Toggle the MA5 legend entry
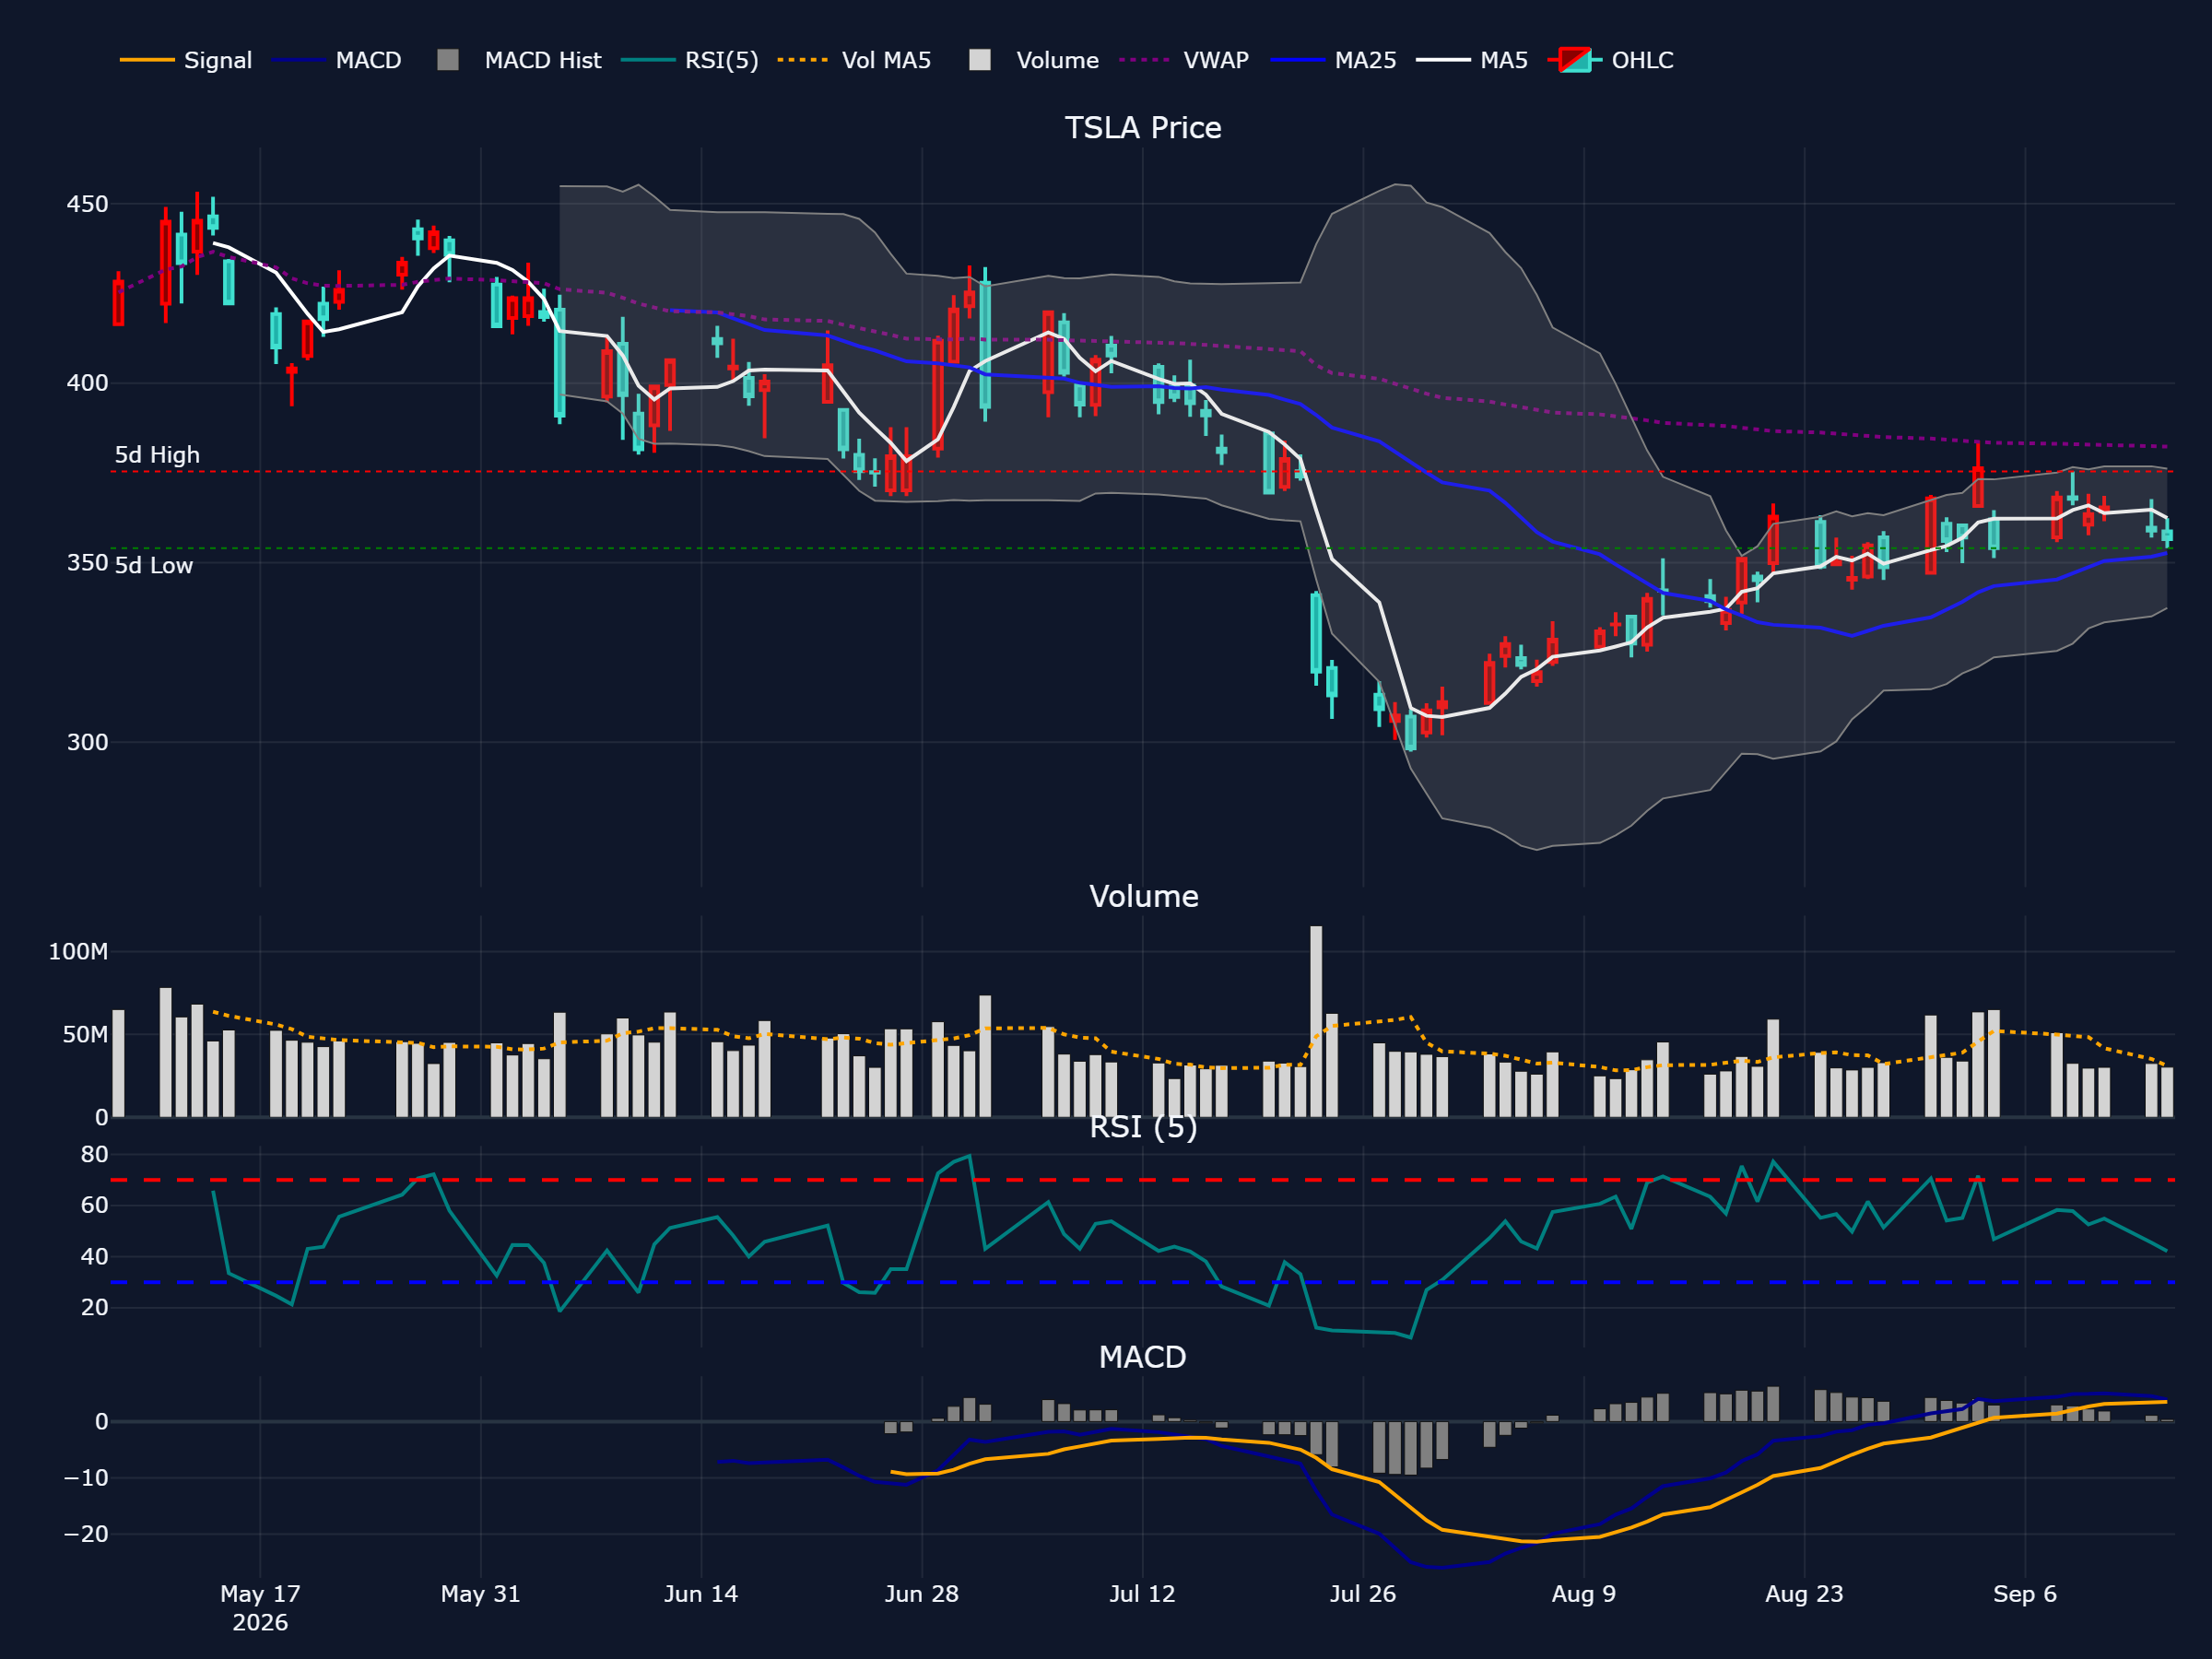Screen dimensions: 2212x1659 coord(1472,60)
